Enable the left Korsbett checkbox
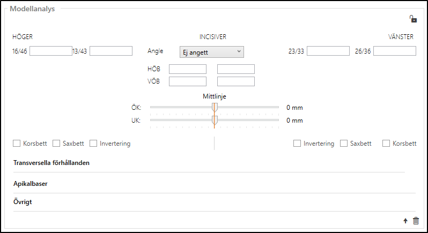The height and width of the screenshot is (233, 428). 17,144
